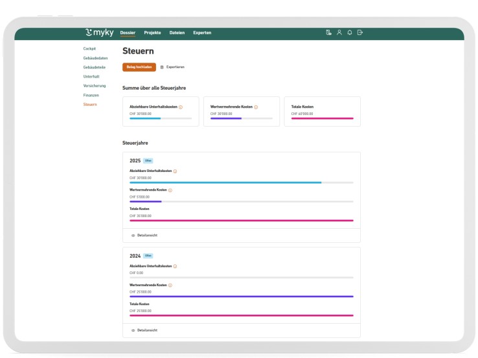Click the Offen badge on 2025
This screenshot has width=478, height=358.
tap(148, 161)
